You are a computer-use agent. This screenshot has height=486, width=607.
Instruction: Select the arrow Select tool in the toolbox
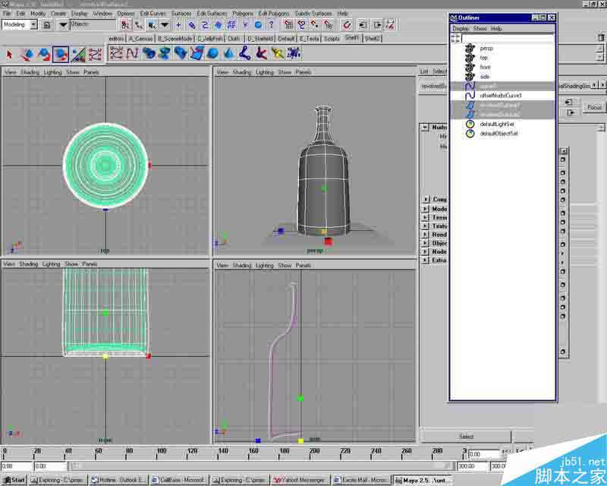coord(9,55)
